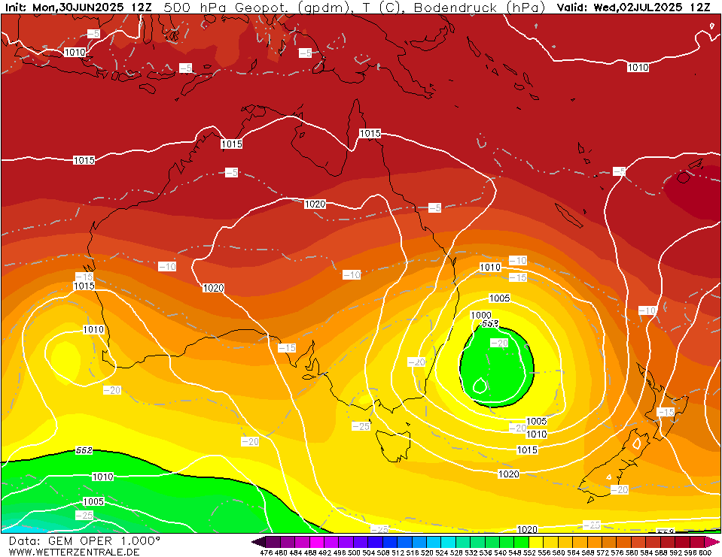Click the '-20' label south of New Zealand
The image size is (722, 557).
pyautogui.click(x=620, y=490)
